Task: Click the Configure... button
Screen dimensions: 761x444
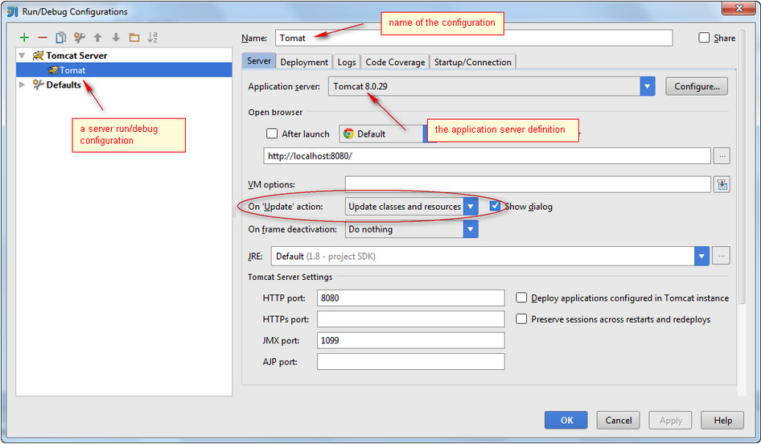Action: tap(697, 86)
